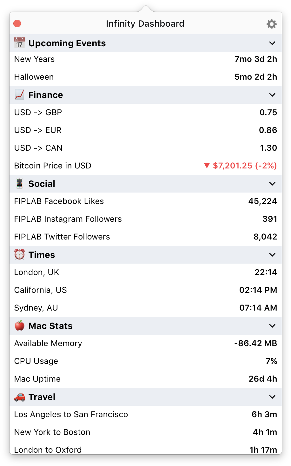Select the FIPLAB Facebook Likes row

[145, 201]
